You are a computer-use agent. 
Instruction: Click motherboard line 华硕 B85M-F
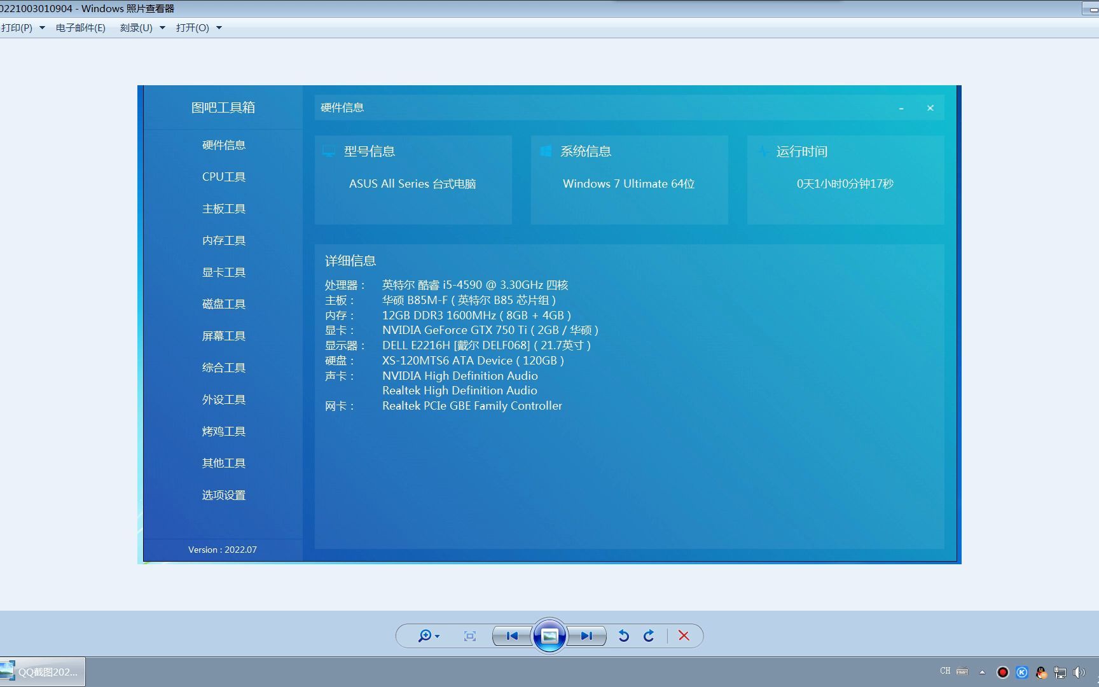[469, 300]
